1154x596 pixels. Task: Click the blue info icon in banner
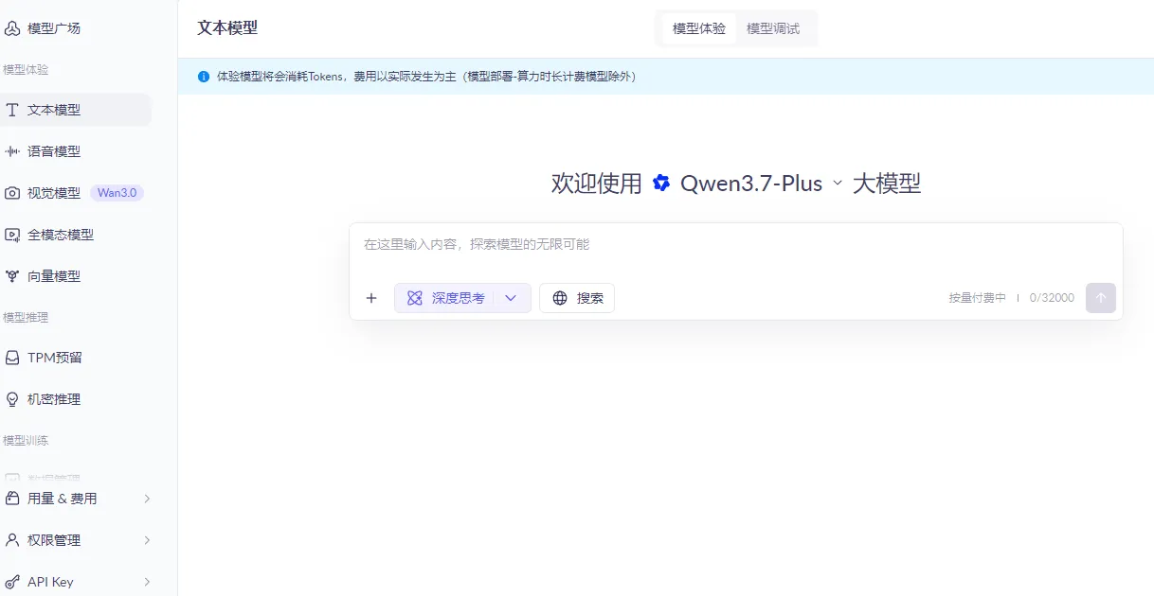203,77
